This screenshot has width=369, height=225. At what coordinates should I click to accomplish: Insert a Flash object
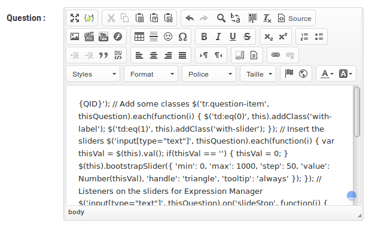[x=118, y=37]
